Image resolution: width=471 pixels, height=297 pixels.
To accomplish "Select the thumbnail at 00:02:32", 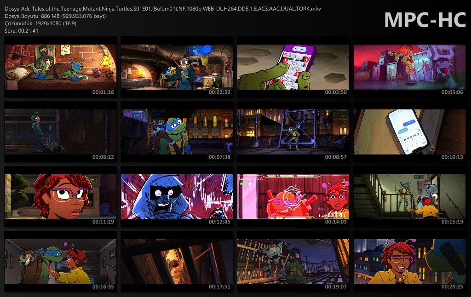I will [x=177, y=67].
